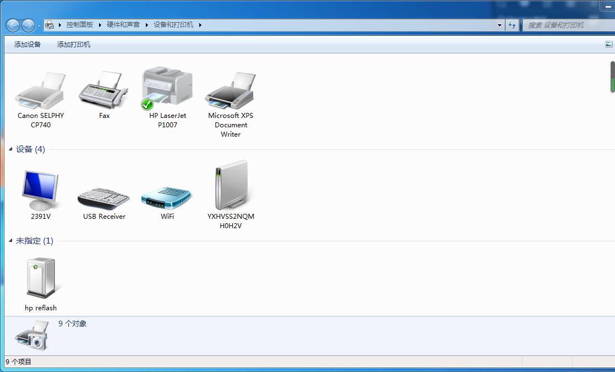
Task: Click the 9 个项目 status bar text
Action: click(18, 362)
